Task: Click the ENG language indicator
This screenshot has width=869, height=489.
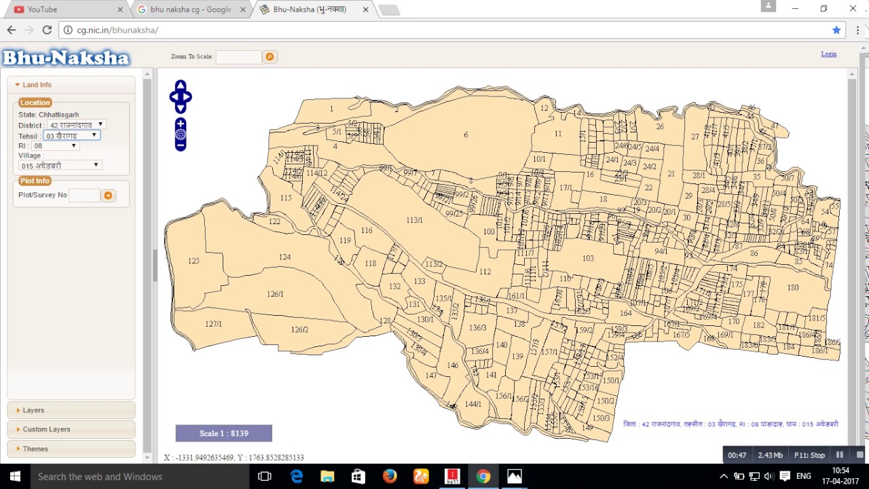Action: click(x=803, y=477)
